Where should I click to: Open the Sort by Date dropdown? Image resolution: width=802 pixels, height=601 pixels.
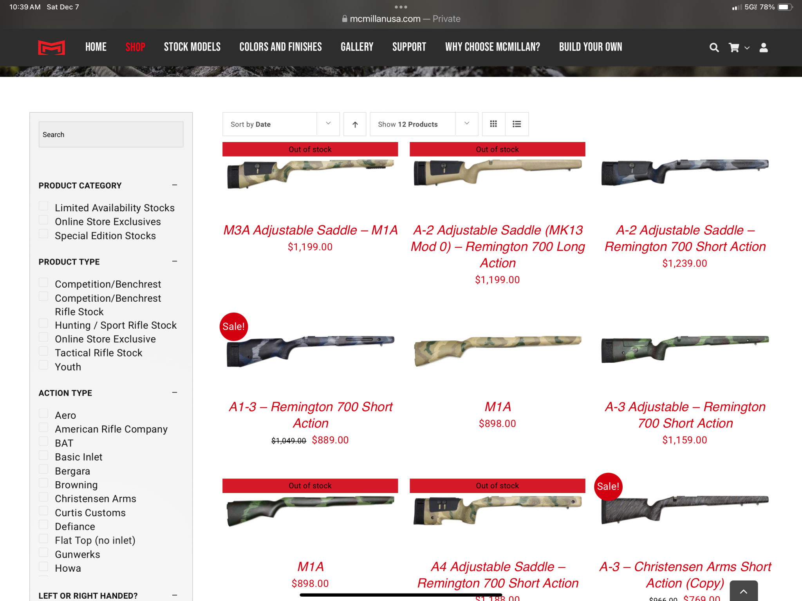pos(281,124)
